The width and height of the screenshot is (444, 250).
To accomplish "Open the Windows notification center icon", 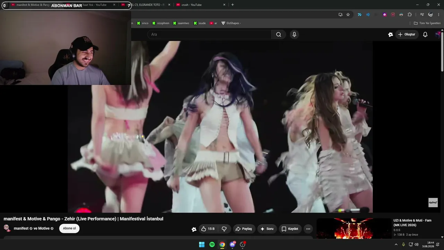I will (x=438, y=244).
